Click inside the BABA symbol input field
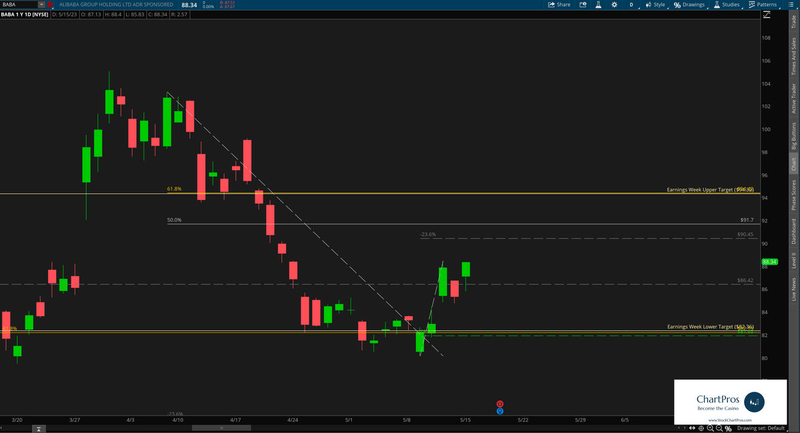 [x=17, y=4]
